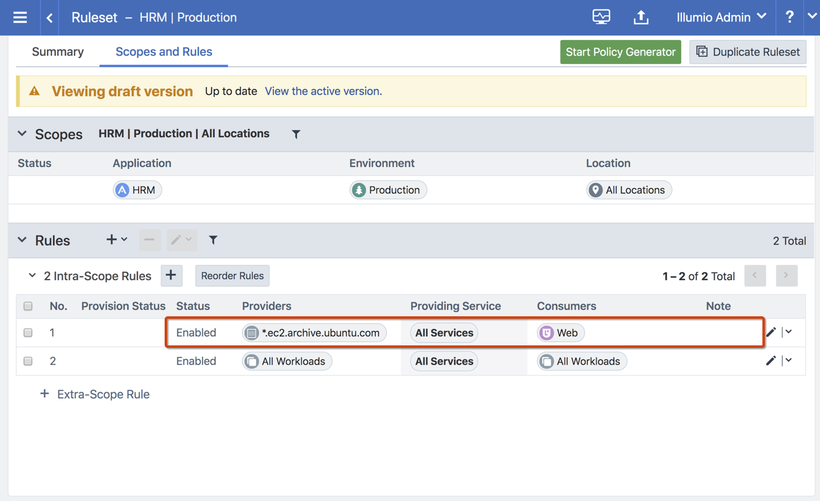Screen dimensions: 820x501
Task: Click the Providers column header
Action: click(267, 306)
